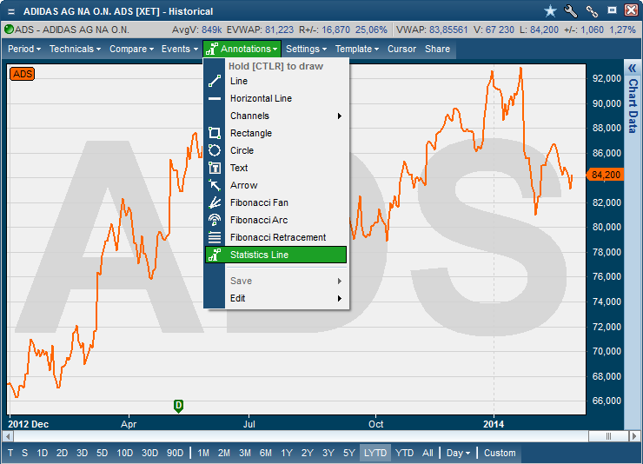Select the T time range button
Screen dimensions: 643x464
(10, 453)
